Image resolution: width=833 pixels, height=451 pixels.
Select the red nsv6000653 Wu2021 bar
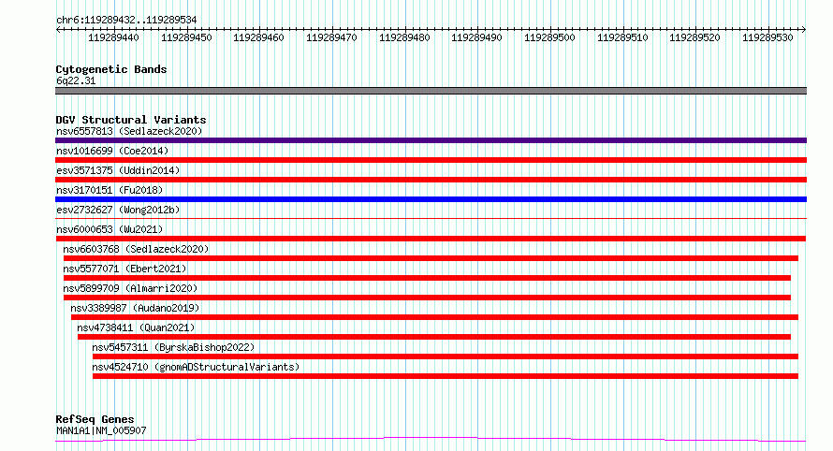[431, 239]
